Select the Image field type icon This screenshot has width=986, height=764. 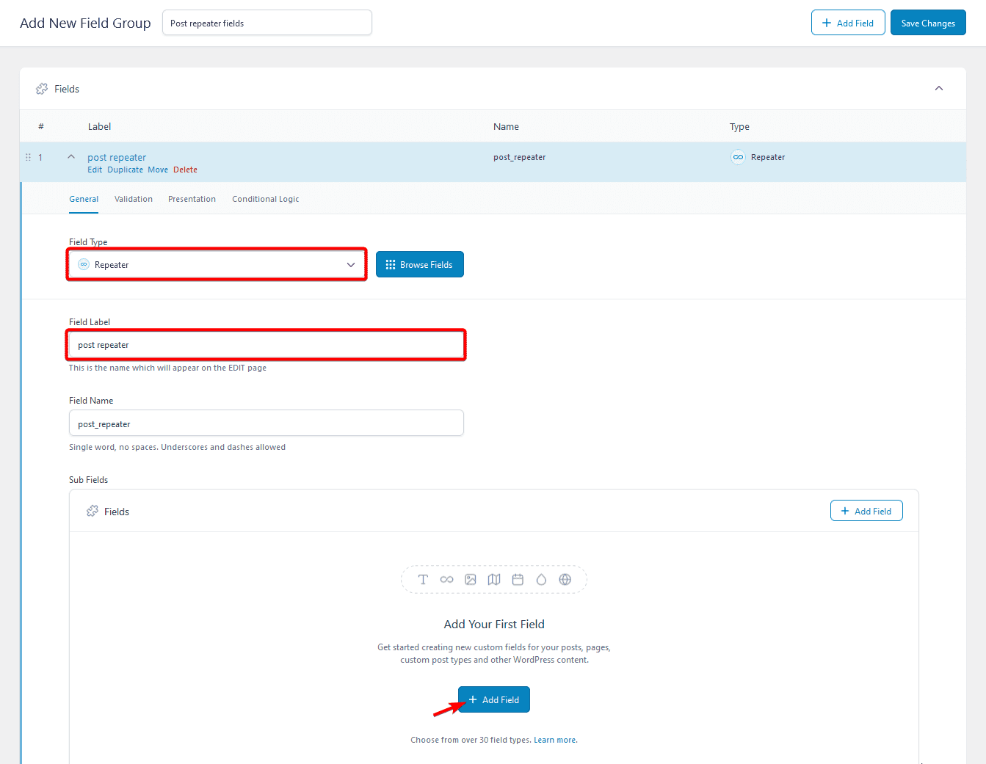470,579
